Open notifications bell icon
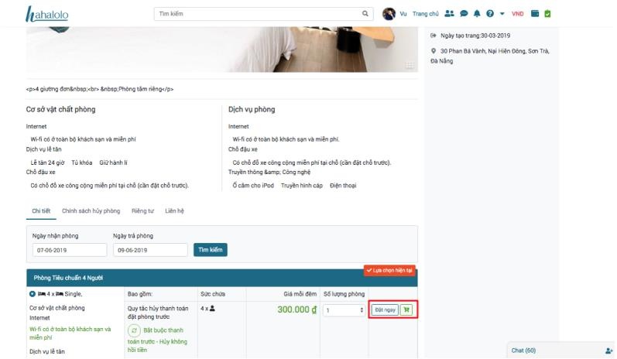 pyautogui.click(x=477, y=14)
